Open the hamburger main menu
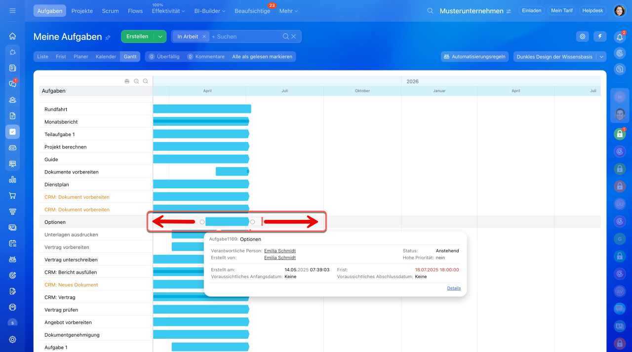 coord(12,10)
